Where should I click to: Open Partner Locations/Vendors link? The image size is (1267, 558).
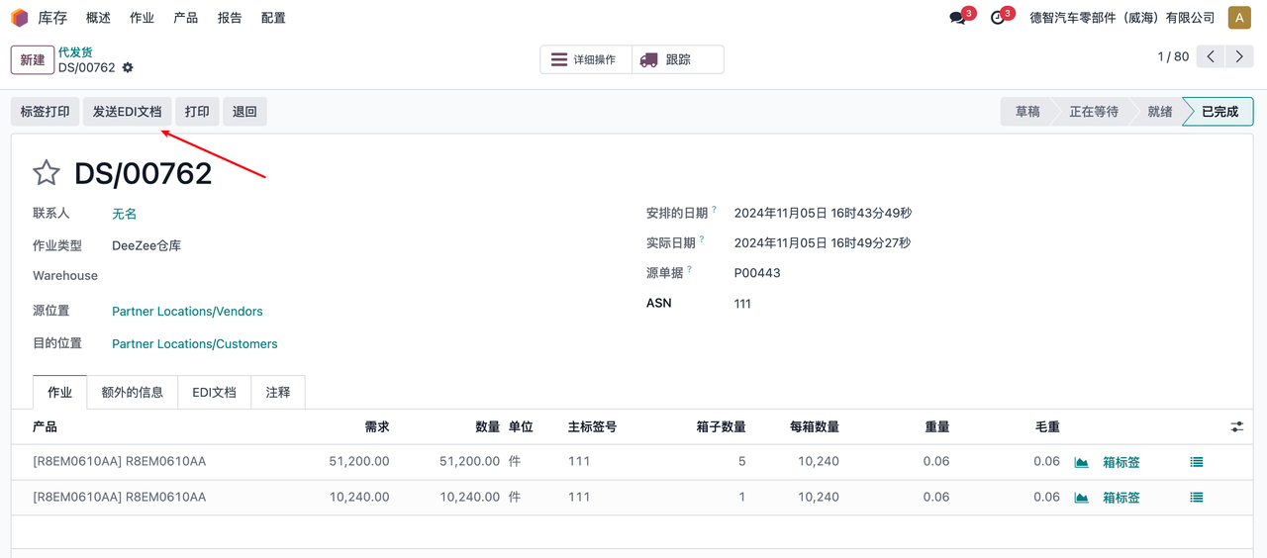[187, 312]
